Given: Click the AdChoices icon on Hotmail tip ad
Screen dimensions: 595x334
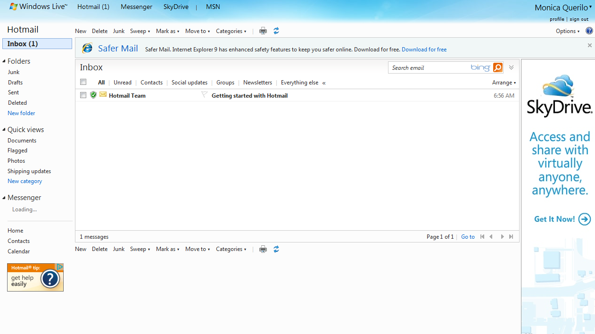Looking at the screenshot, I should pyautogui.click(x=60, y=267).
